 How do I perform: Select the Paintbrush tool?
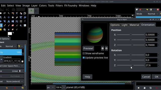9,25
